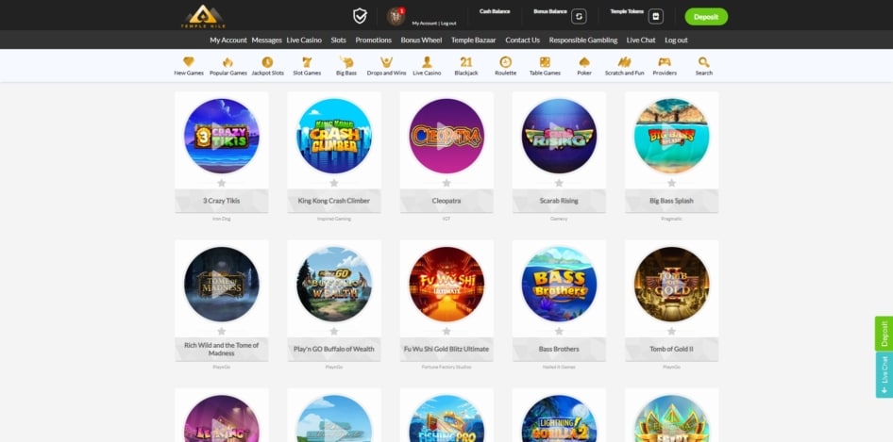Open the Temple Tokens box icon

(656, 16)
